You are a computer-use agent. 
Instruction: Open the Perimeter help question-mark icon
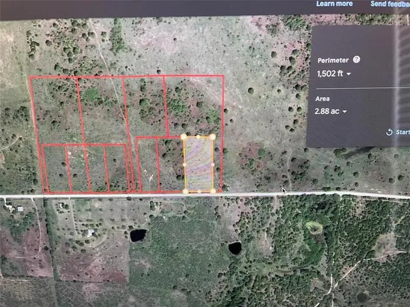[356, 60]
